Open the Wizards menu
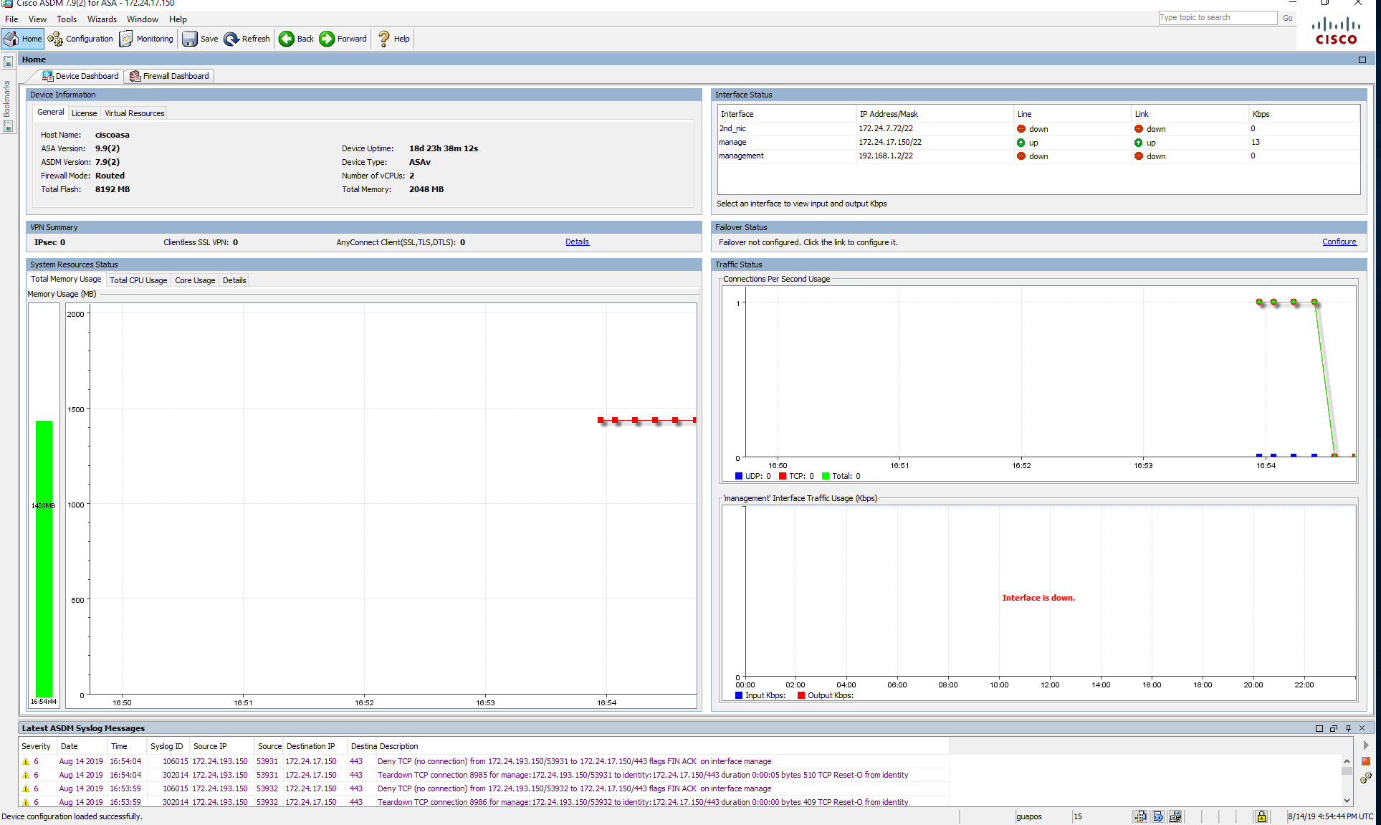 pyautogui.click(x=102, y=19)
